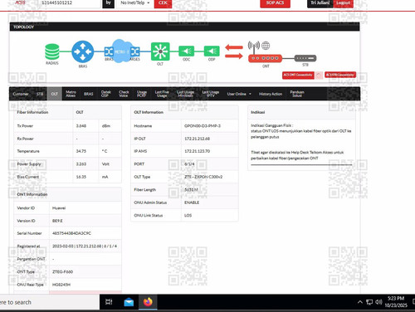Click the ODP splitter icon

(212, 51)
